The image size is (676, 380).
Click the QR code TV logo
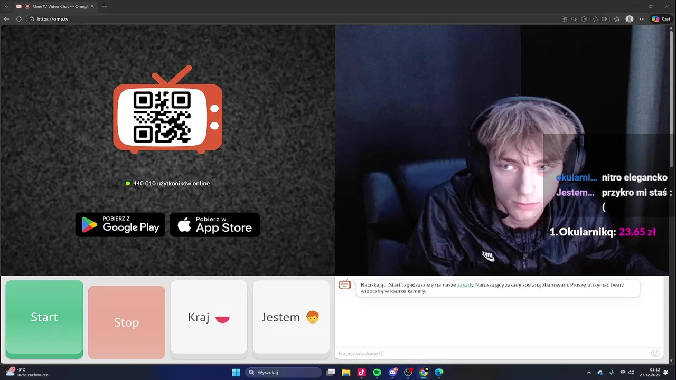168,109
